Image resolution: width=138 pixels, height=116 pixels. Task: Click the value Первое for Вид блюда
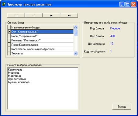coord(115,28)
